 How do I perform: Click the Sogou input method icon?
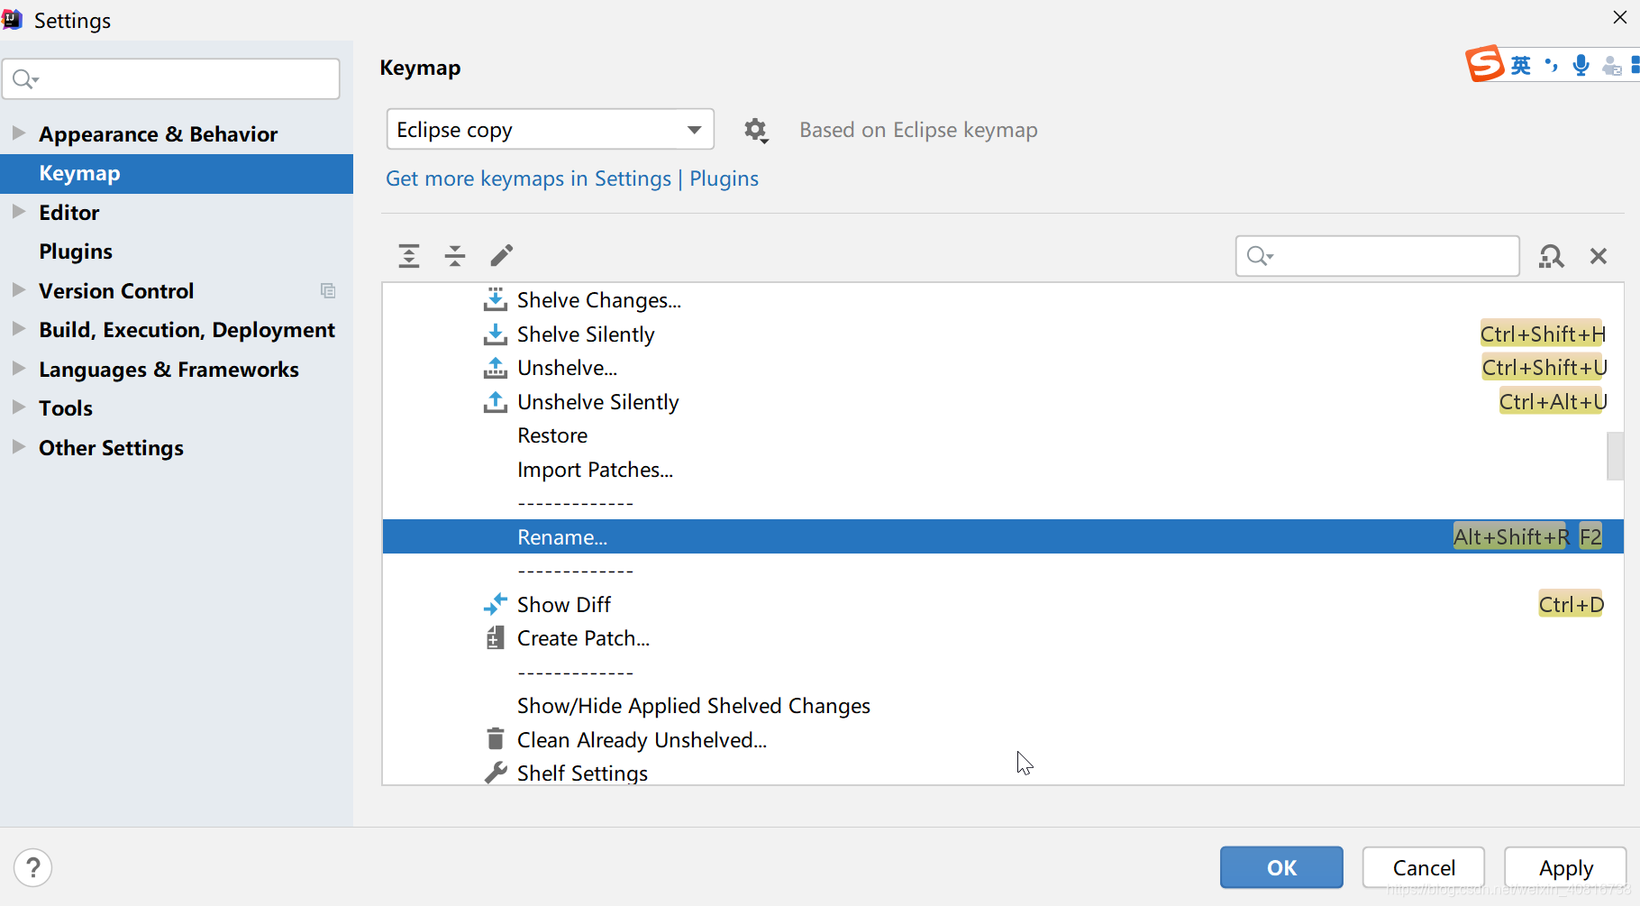point(1484,64)
